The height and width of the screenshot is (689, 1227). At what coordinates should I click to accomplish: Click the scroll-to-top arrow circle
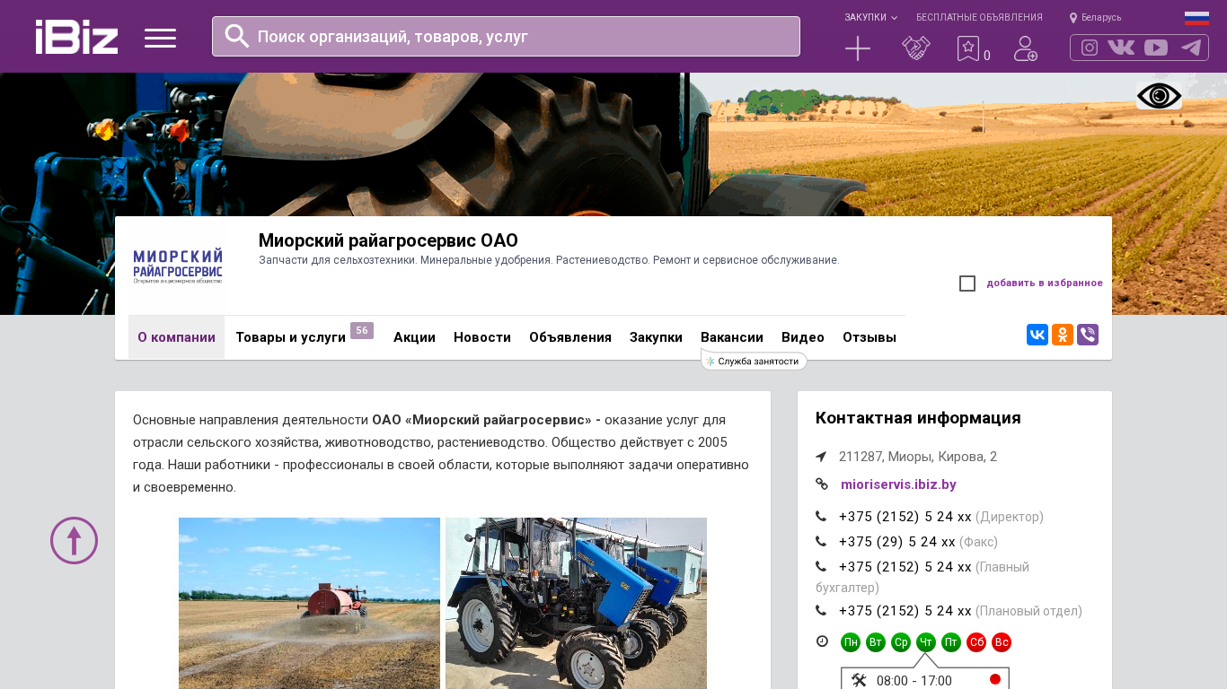(74, 540)
